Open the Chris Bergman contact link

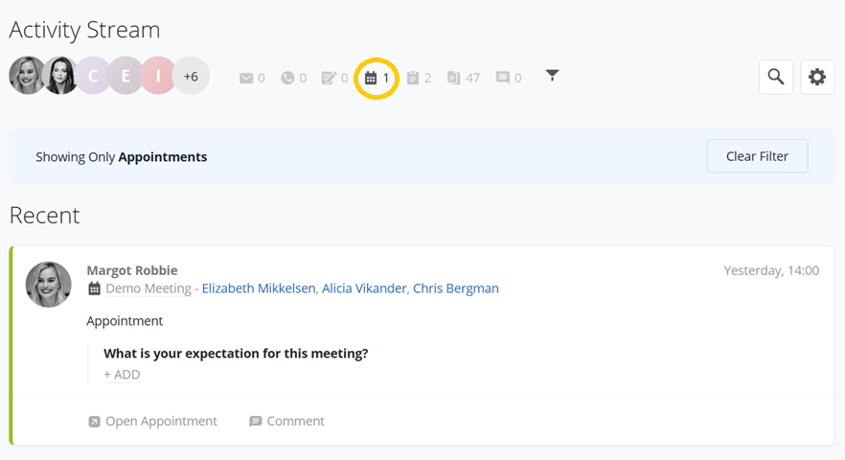(456, 288)
